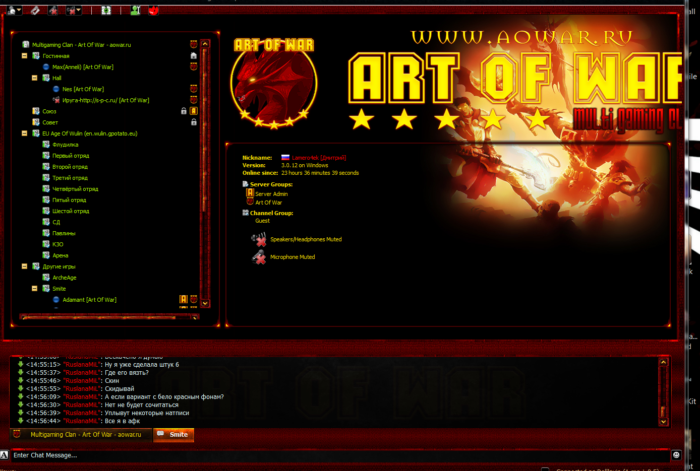Click the red dragon toolbar icon
This screenshot has height=471, width=700.
click(x=153, y=10)
